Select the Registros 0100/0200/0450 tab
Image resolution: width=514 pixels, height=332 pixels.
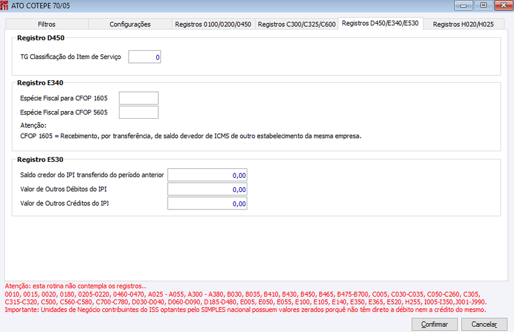(x=213, y=24)
